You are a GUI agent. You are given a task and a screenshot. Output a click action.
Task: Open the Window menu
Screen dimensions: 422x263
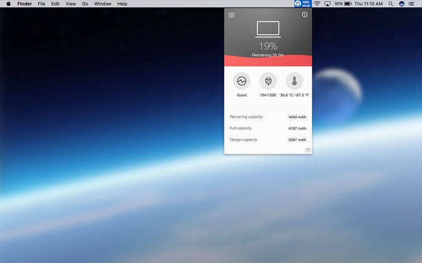coord(102,4)
